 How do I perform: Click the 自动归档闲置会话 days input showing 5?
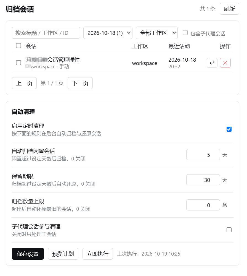point(203,155)
